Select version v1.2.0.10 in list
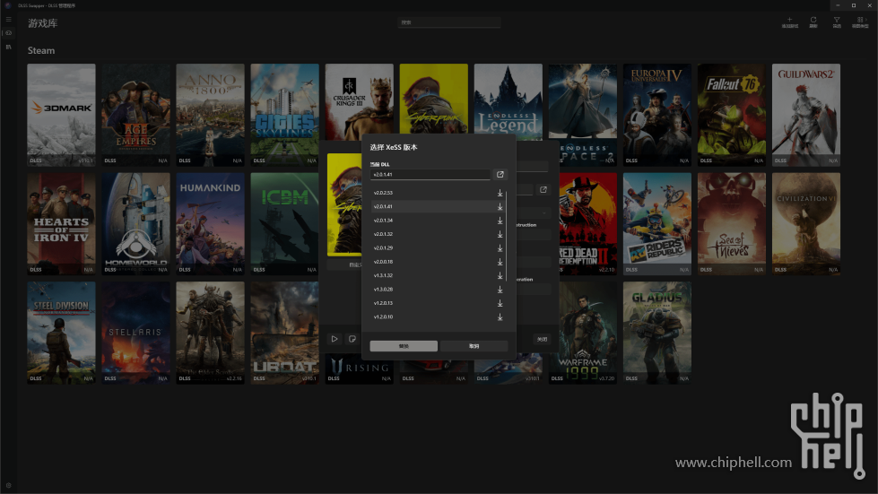Viewport: 878px width, 494px height. [438, 317]
